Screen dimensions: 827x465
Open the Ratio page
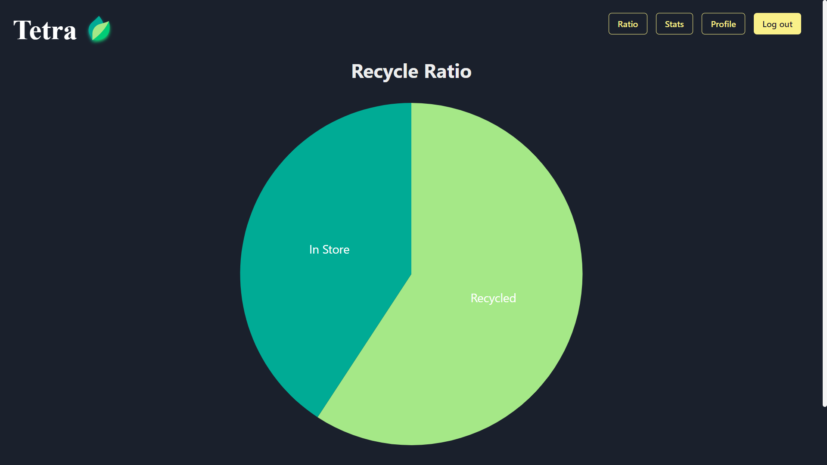click(628, 24)
